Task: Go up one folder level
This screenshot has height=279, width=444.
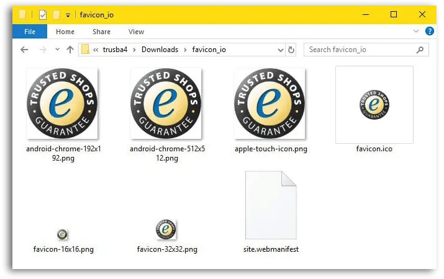Action: (x=70, y=50)
